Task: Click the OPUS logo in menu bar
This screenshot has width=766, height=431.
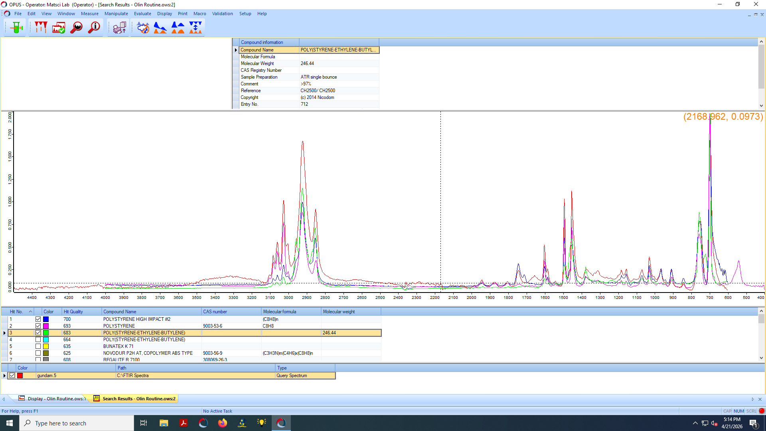Action: [7, 14]
